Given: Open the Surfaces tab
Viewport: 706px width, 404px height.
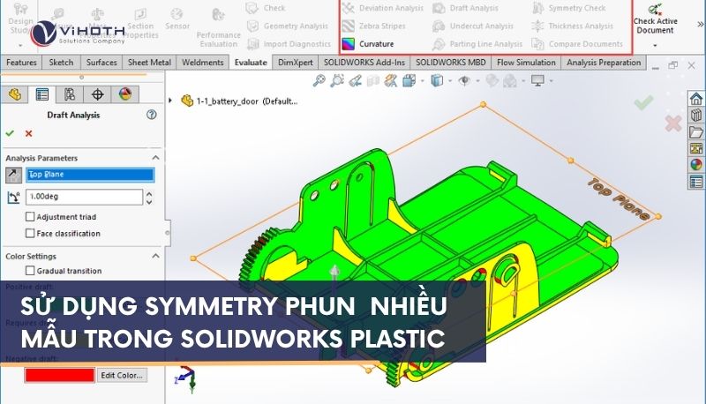Looking at the screenshot, I should tap(101, 63).
